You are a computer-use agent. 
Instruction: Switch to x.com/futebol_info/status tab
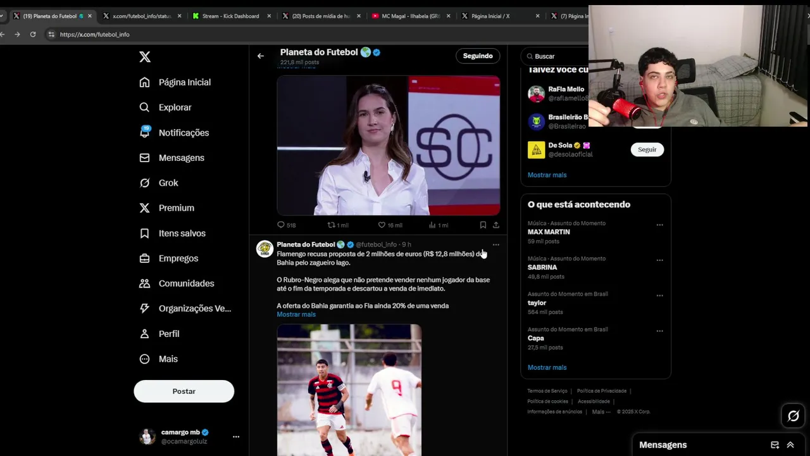pos(141,16)
